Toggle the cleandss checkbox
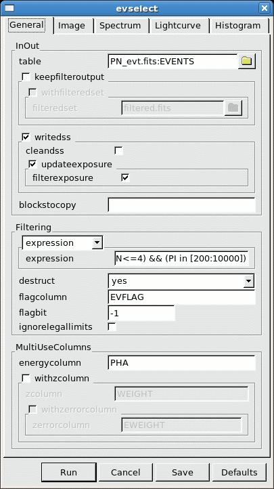274x489 pixels. (x=118, y=150)
